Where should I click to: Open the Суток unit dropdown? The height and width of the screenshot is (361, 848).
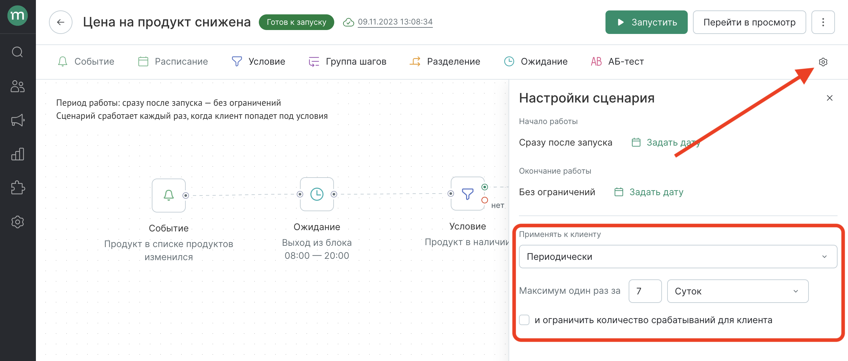click(x=737, y=291)
